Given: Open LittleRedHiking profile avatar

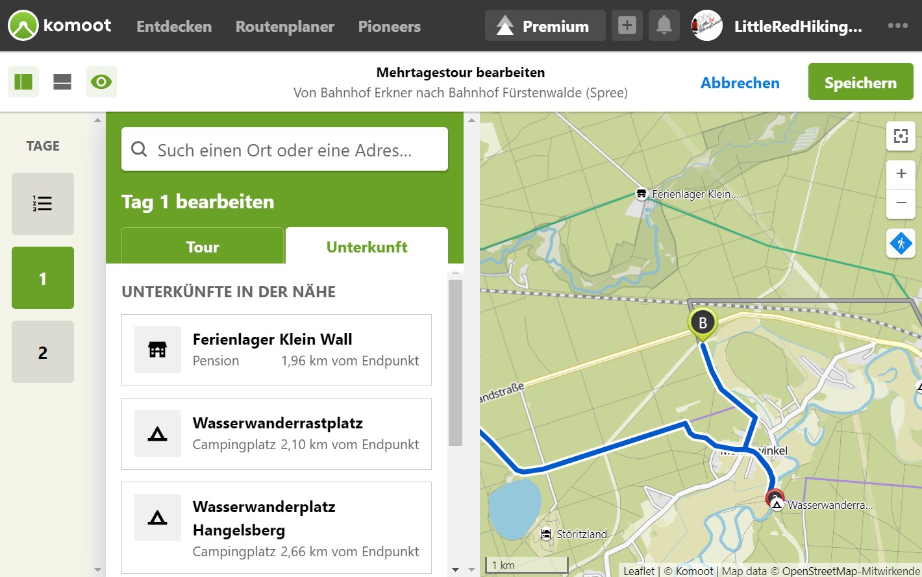Looking at the screenshot, I should [x=707, y=26].
